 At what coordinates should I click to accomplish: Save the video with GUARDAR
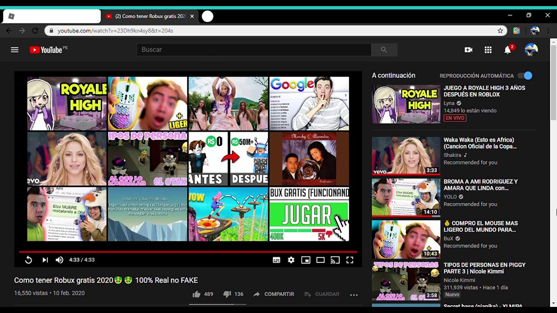[x=322, y=294]
